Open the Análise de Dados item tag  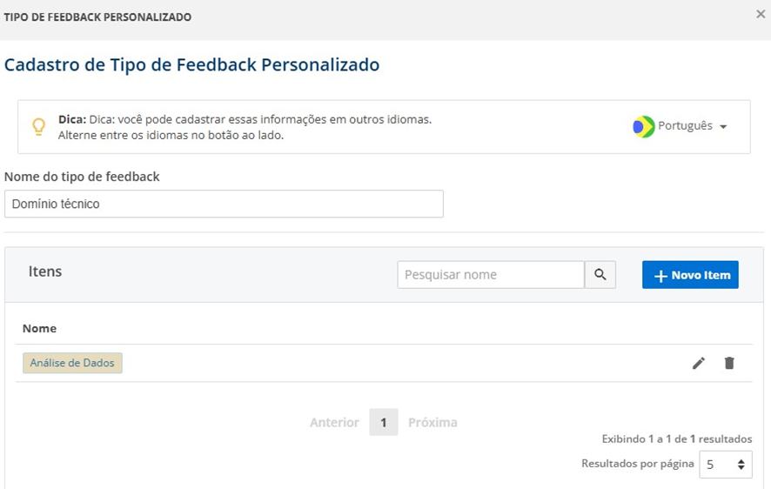[72, 363]
